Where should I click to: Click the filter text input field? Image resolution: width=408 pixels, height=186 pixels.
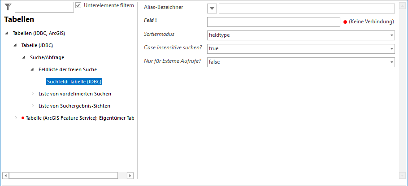(x=44, y=7)
